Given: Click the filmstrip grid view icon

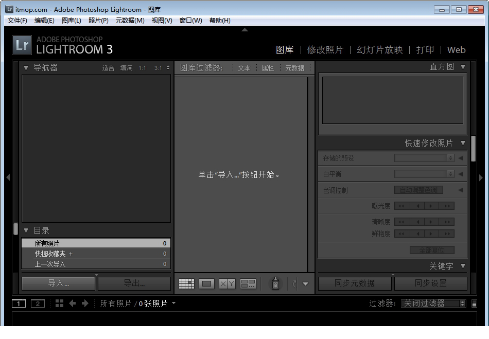Looking at the screenshot, I should [x=59, y=303].
